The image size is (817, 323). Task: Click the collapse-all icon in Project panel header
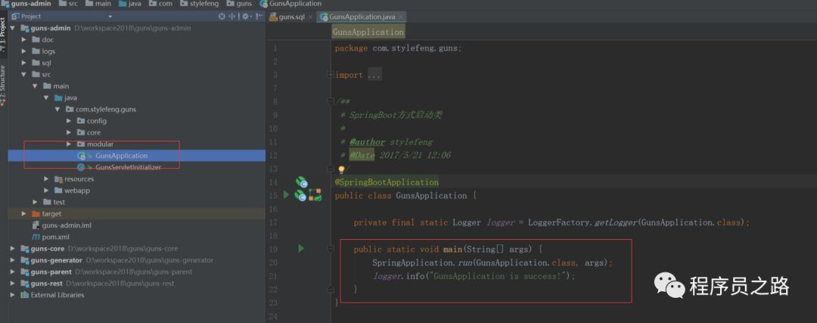[232, 16]
